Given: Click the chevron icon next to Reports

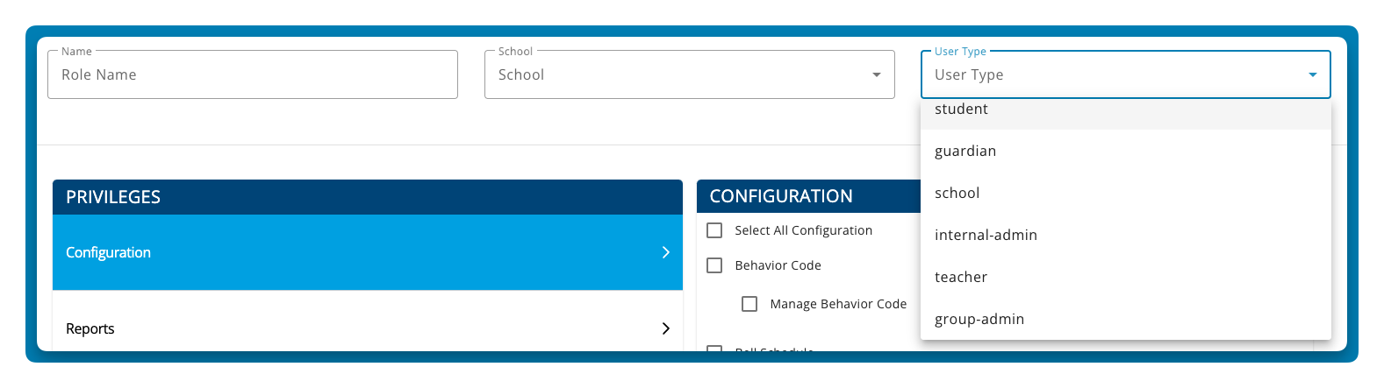Looking at the screenshot, I should click(665, 328).
